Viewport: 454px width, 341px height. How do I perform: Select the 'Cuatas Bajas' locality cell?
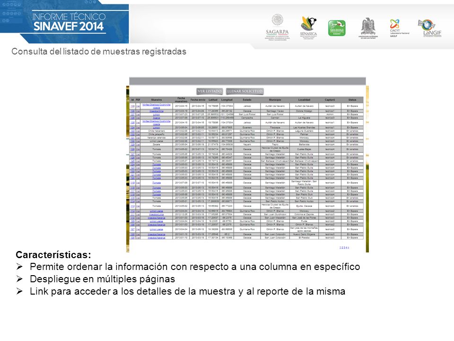(304, 149)
